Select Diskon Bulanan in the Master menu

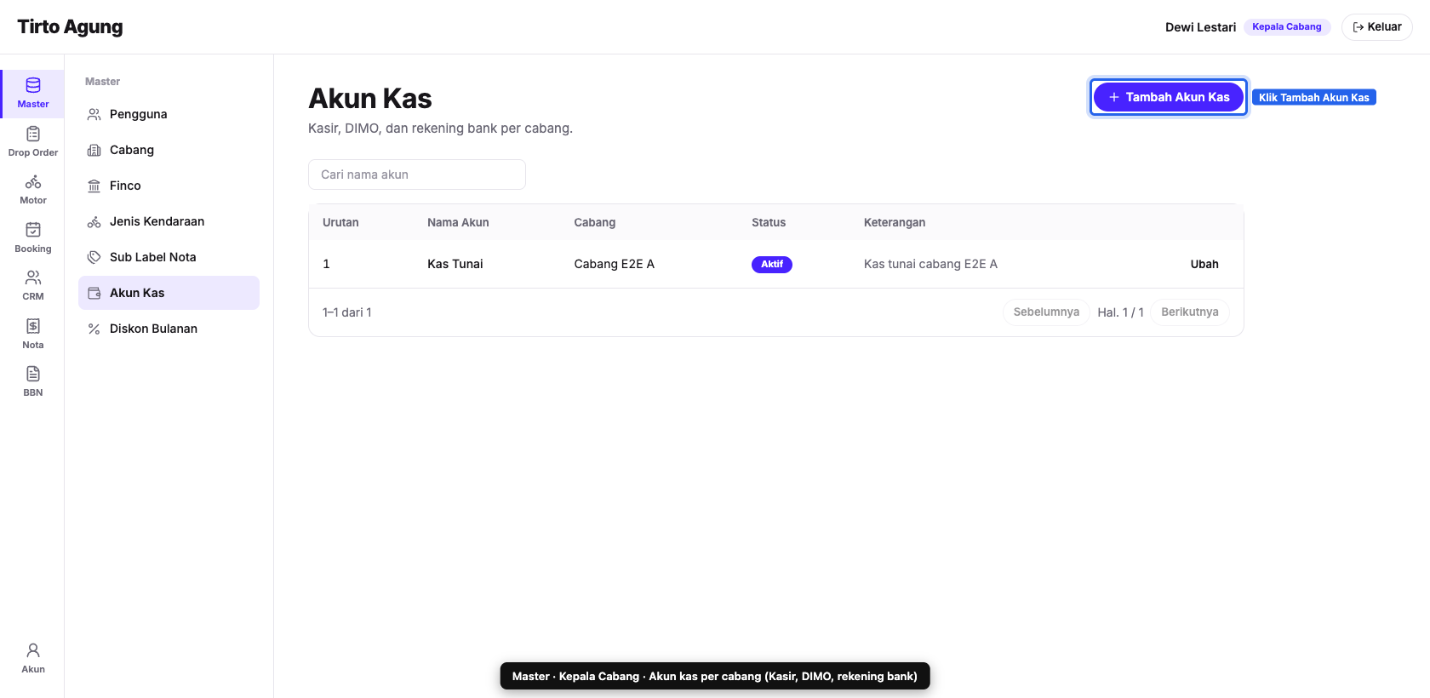(x=169, y=329)
